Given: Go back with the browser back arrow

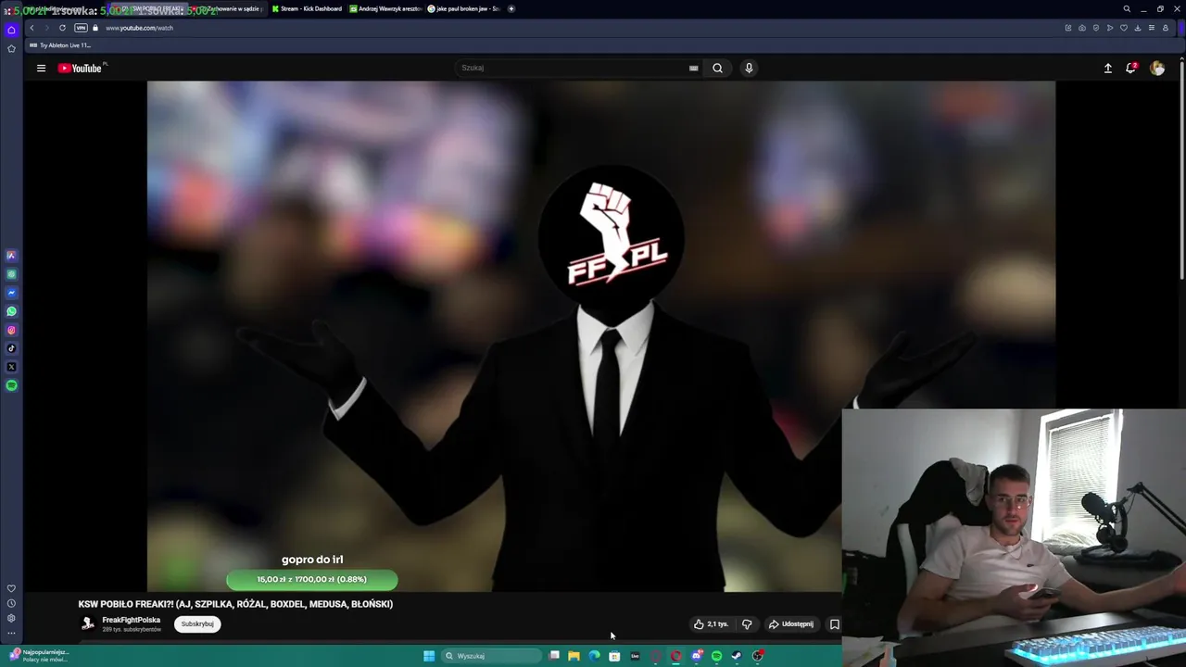Looking at the screenshot, I should pyautogui.click(x=32, y=28).
